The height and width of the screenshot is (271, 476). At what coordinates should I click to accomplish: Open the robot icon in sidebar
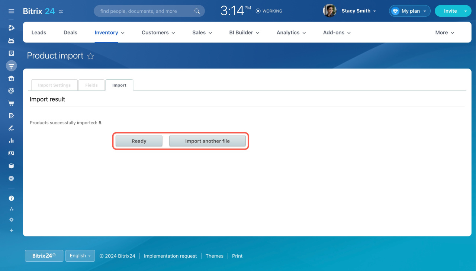(x=11, y=41)
